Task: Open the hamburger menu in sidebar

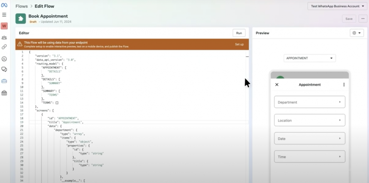Action: point(4,15)
